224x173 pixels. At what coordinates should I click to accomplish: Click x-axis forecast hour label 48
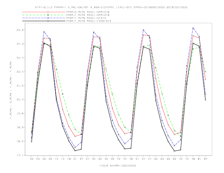click(131, 159)
